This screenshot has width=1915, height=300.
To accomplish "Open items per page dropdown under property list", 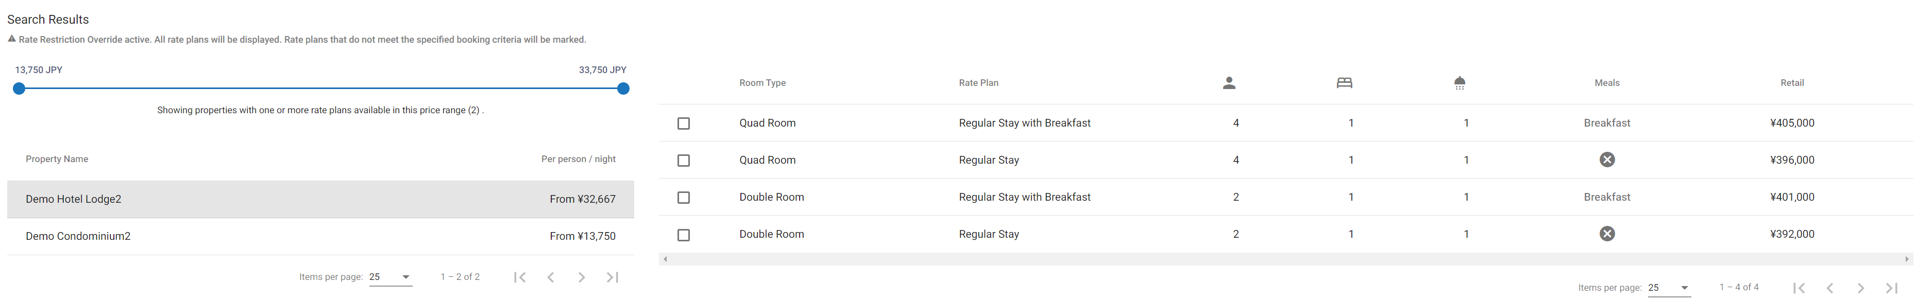I will [391, 277].
